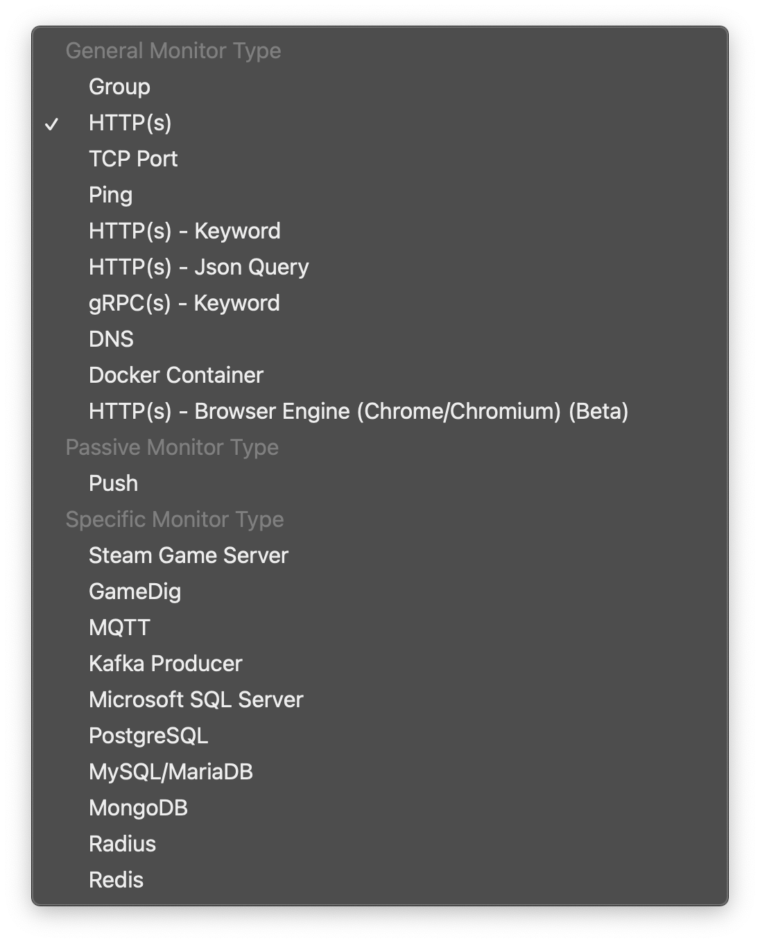Select gRPC(s) - Keyword monitor
The width and height of the screenshot is (760, 943).
point(184,303)
